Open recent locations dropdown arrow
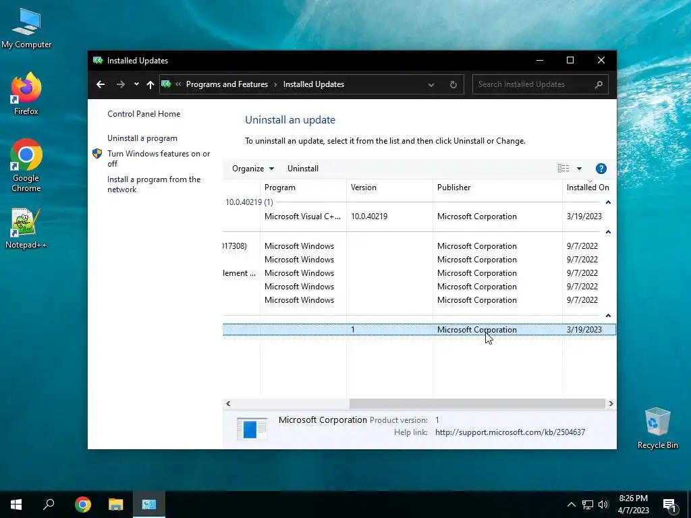The height and width of the screenshot is (518, 691). (136, 84)
